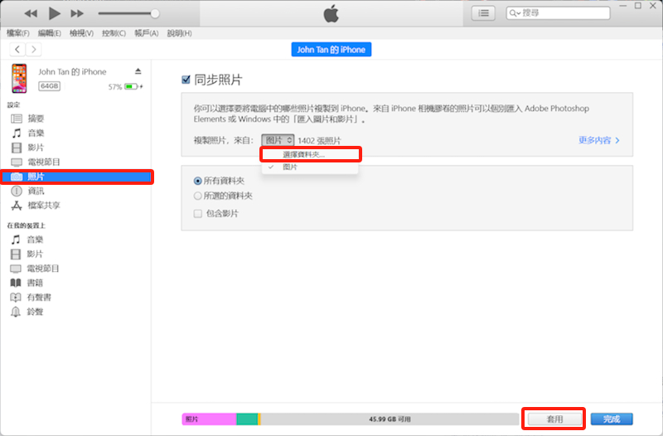Click the play button icon
Screen dimensions: 663x436
tap(54, 13)
